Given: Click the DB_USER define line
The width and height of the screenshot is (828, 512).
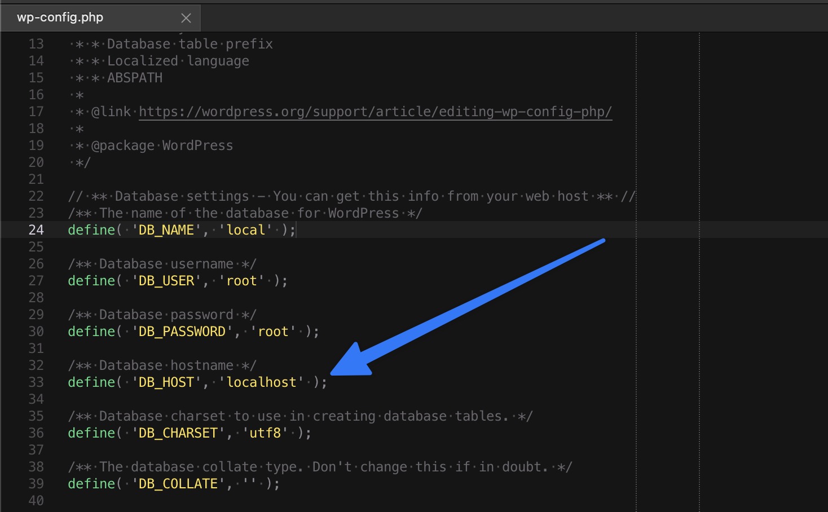Looking at the screenshot, I should pyautogui.click(x=178, y=281).
